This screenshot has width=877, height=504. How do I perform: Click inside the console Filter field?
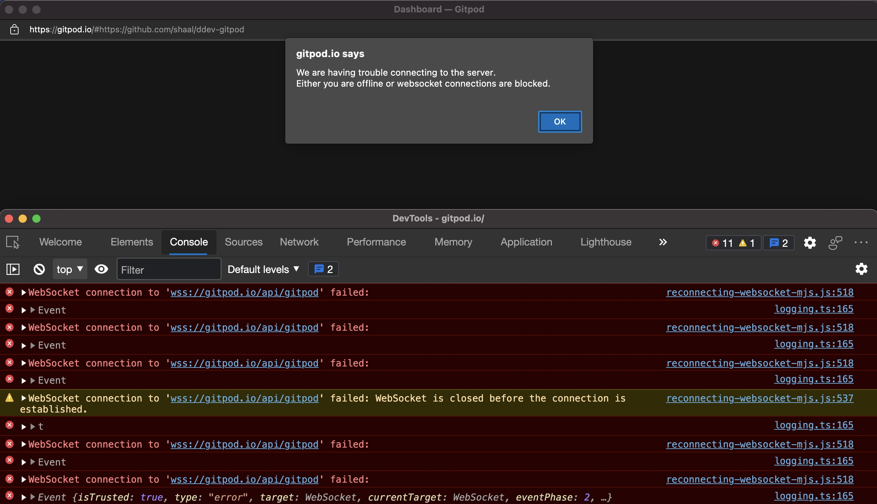[x=169, y=270]
